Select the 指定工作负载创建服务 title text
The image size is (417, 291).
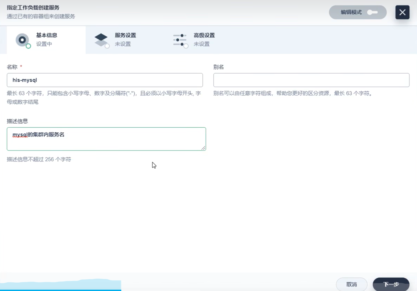coord(33,8)
